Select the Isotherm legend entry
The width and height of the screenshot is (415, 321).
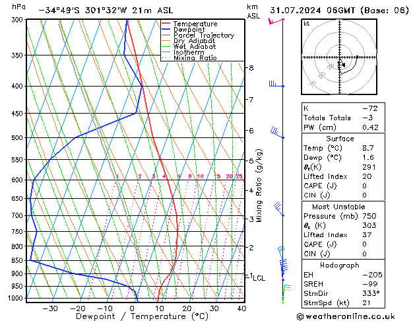[x=189, y=52]
